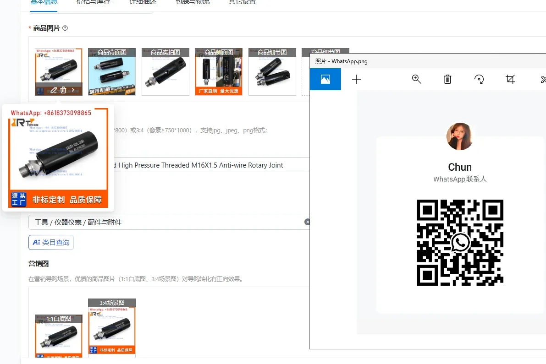
Task: Move the first product image right with the arrow
Action: 73,90
